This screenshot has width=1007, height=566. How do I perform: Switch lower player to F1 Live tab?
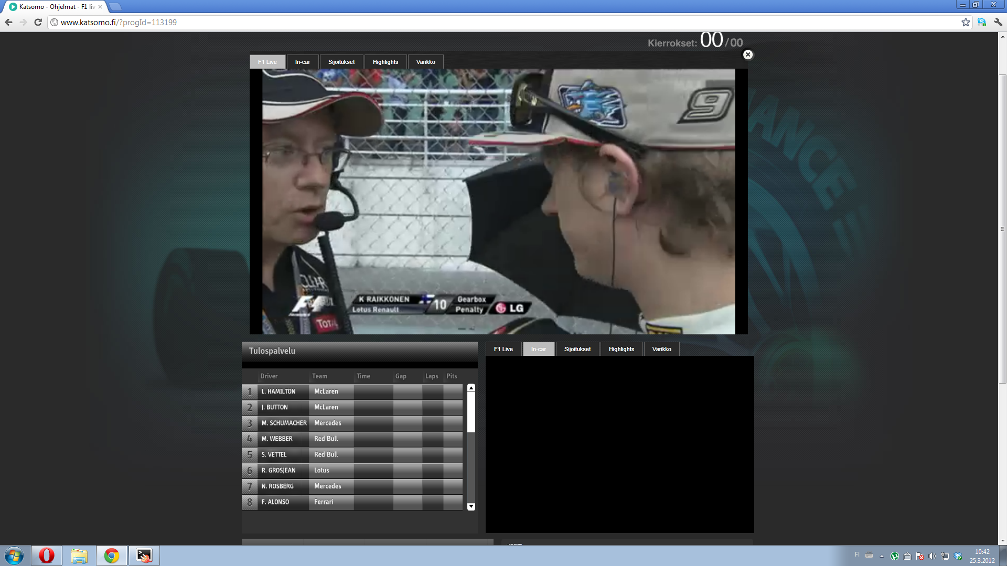(503, 349)
